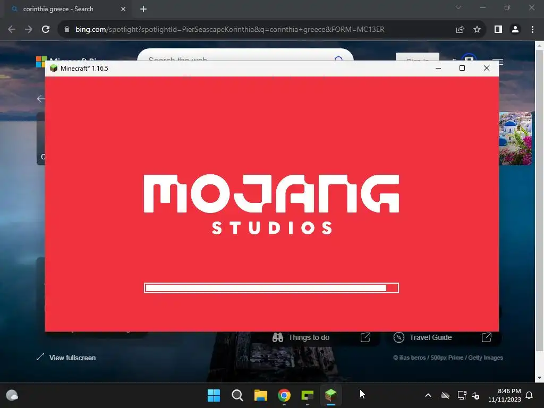Image resolution: width=544 pixels, height=408 pixels.
Task: Open network settings from tray icon
Action: tap(462, 395)
